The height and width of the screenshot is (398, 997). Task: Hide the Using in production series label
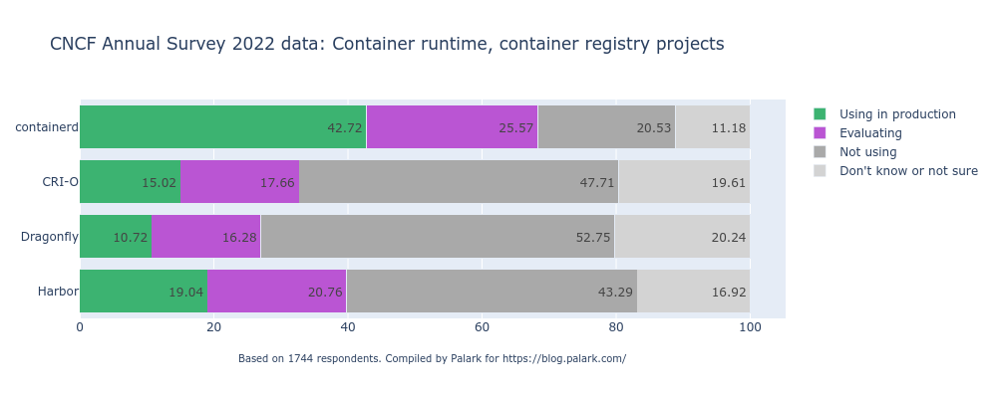(897, 114)
